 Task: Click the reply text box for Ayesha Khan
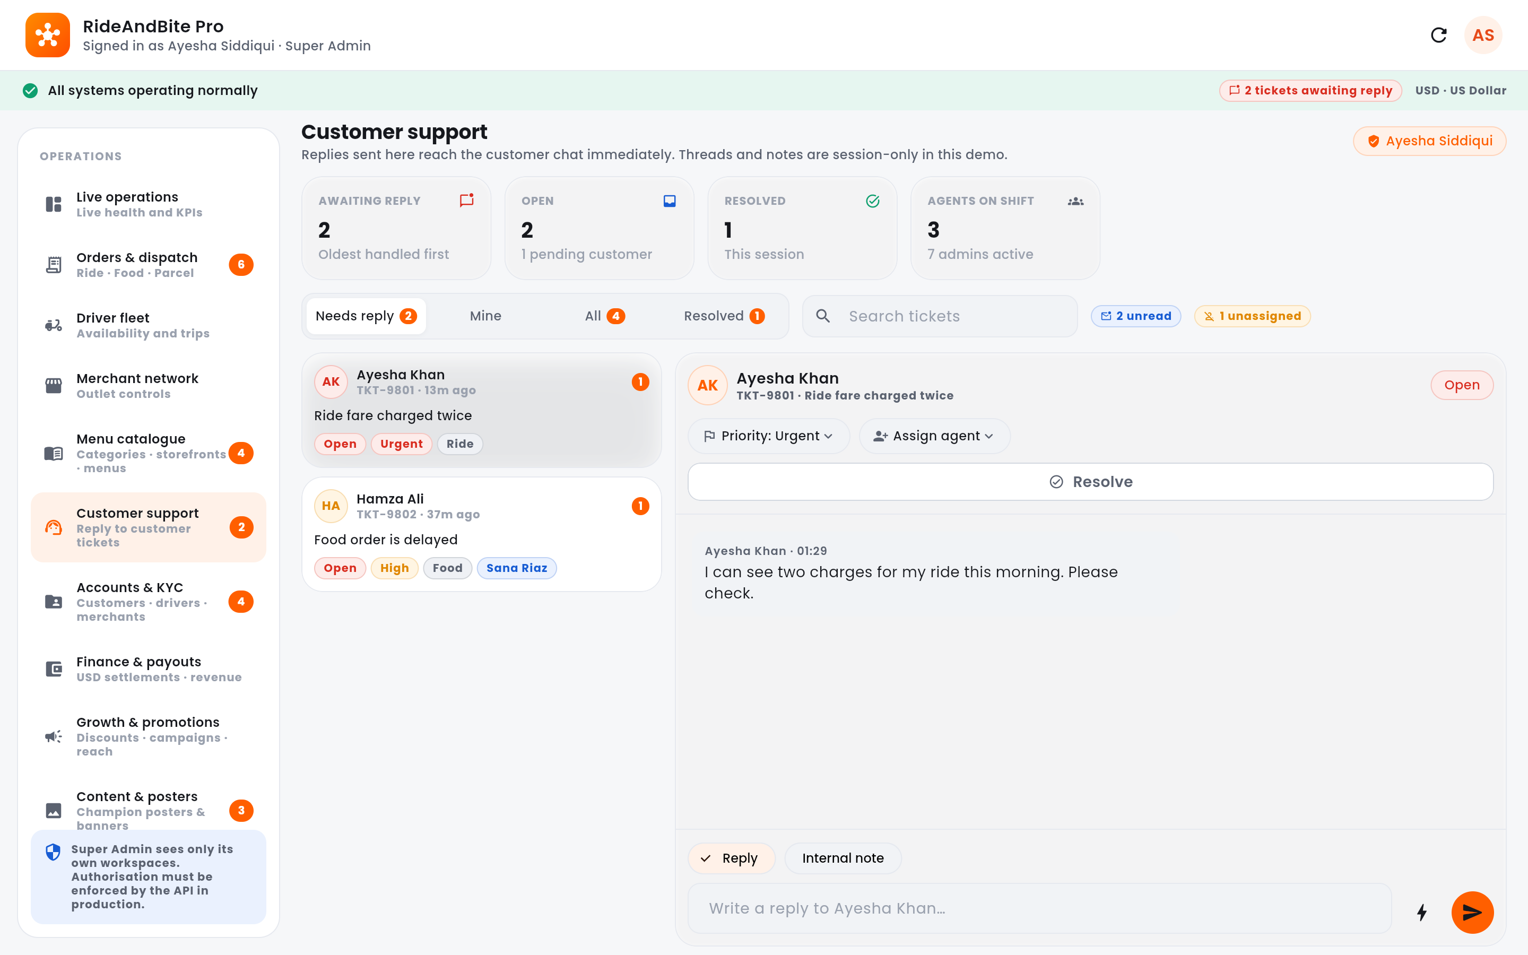[x=1039, y=908]
